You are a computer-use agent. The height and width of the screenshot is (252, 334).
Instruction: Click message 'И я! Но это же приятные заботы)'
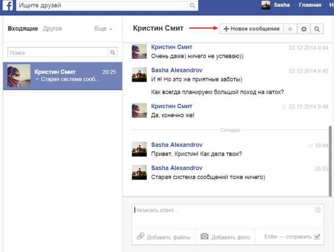coord(197,79)
